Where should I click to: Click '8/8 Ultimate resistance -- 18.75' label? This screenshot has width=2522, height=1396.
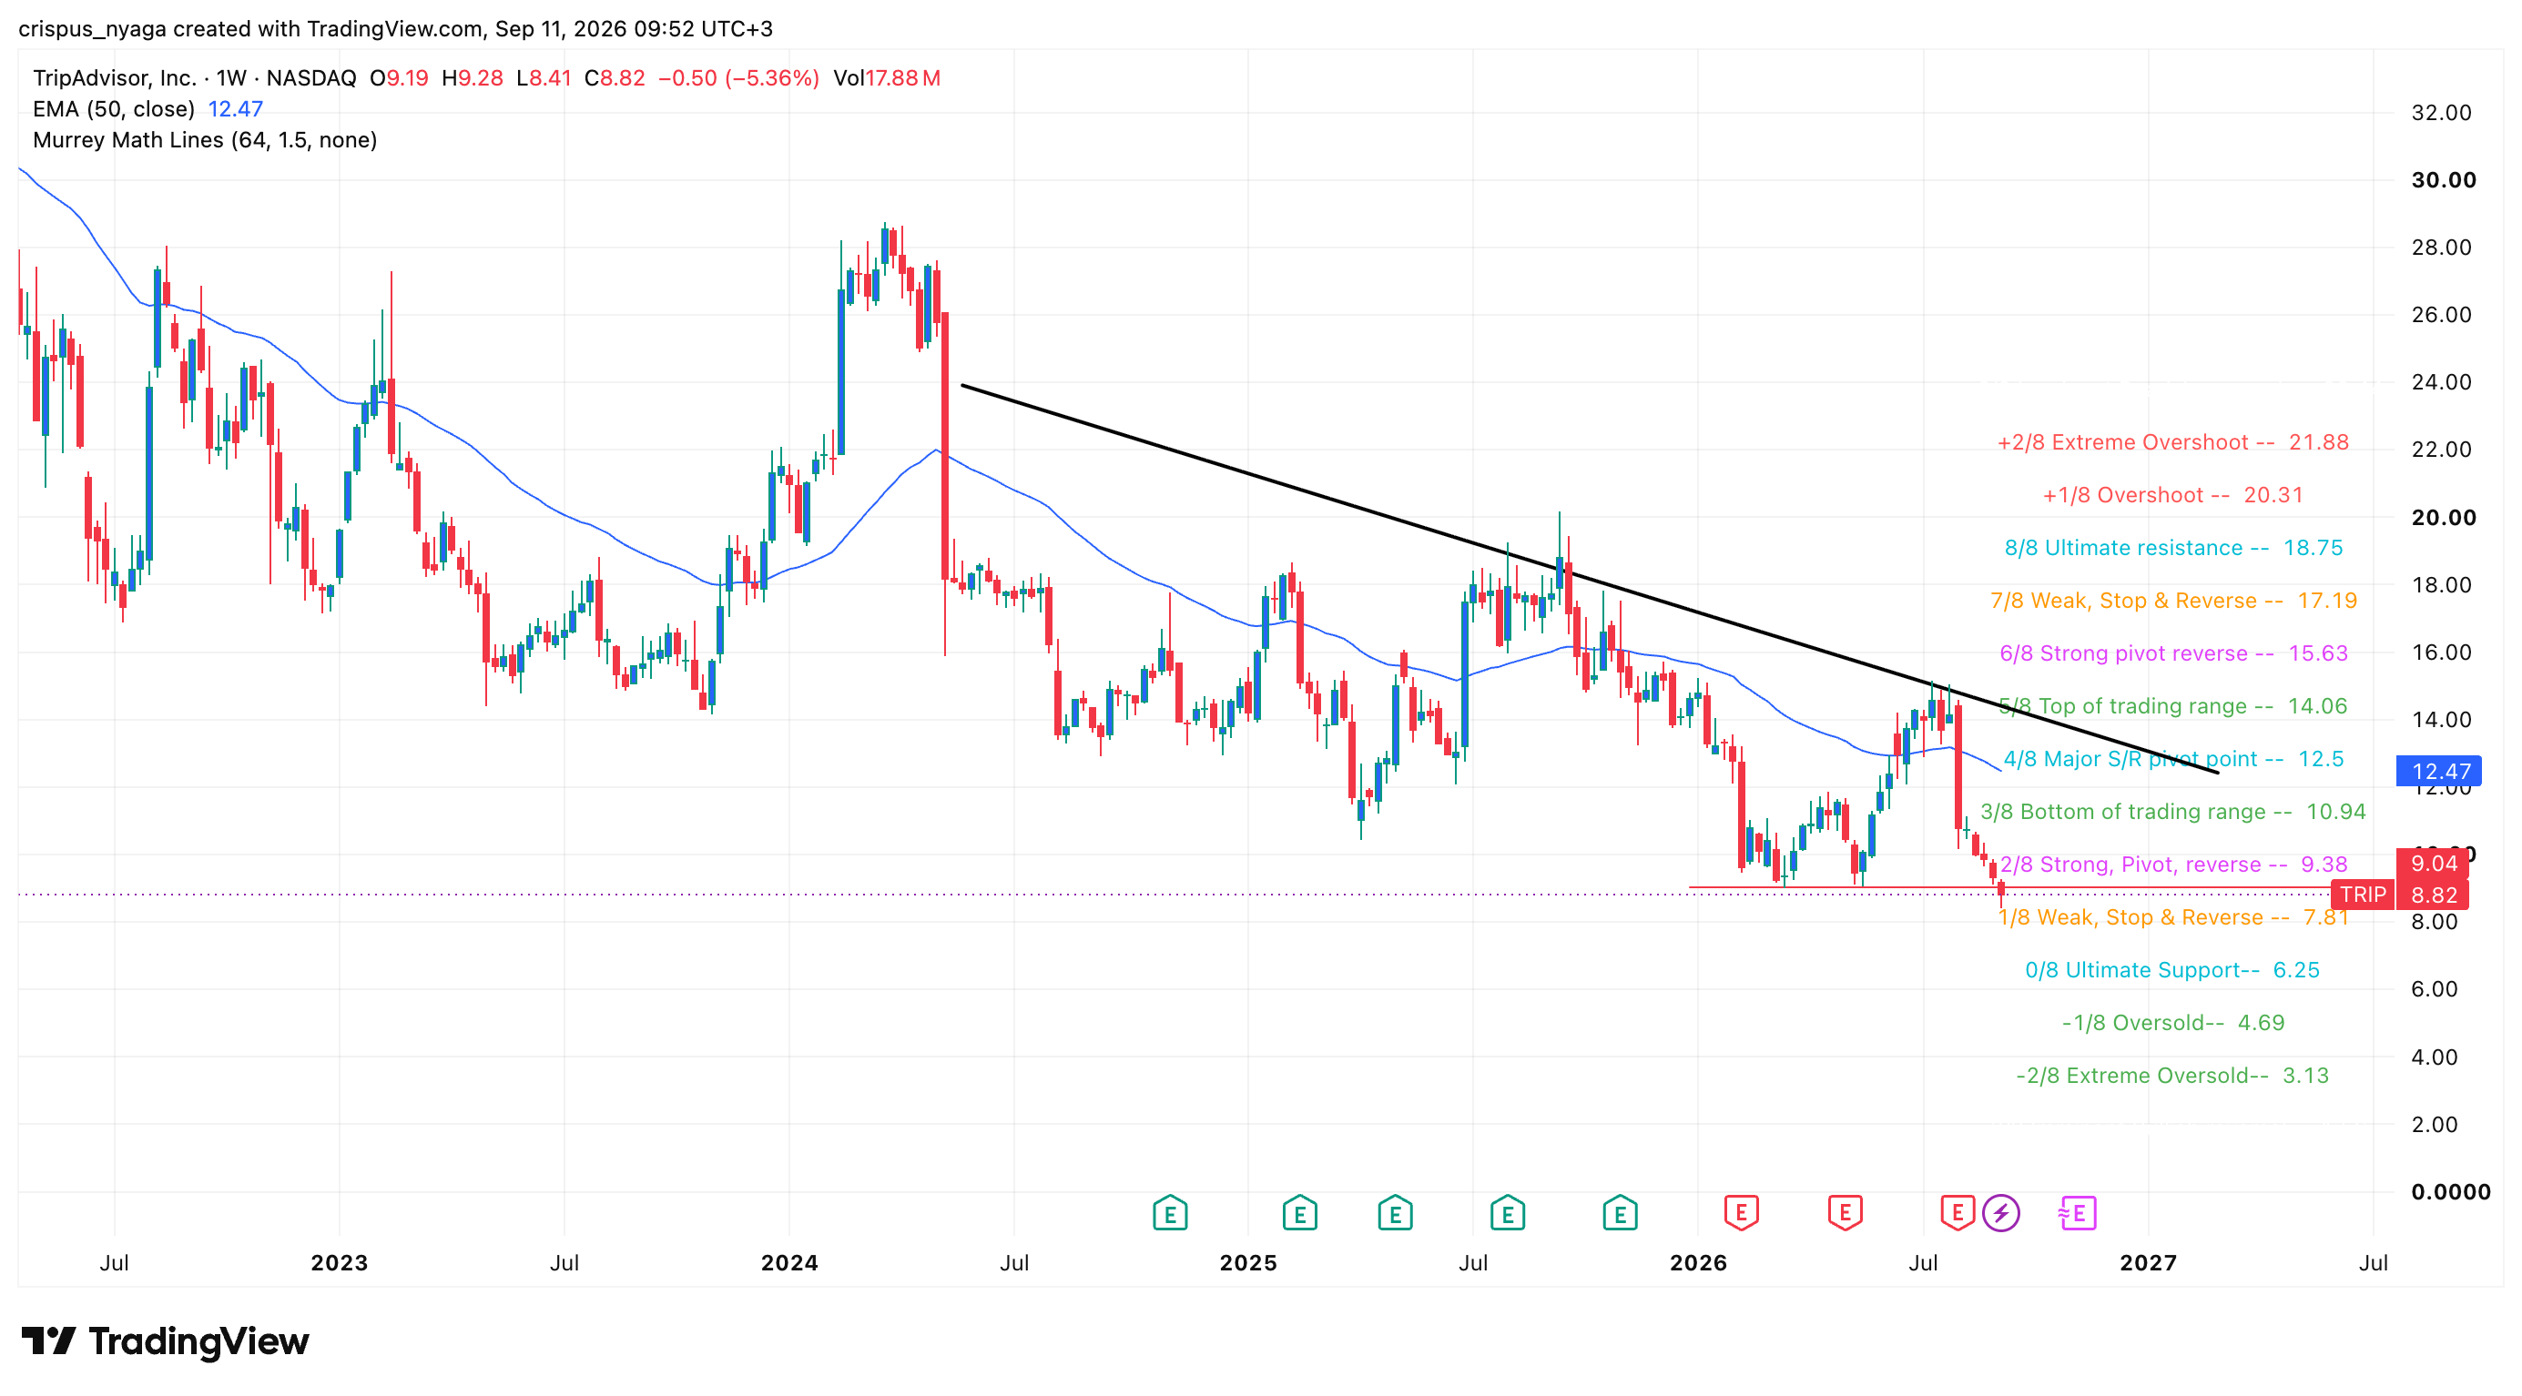2173,548
